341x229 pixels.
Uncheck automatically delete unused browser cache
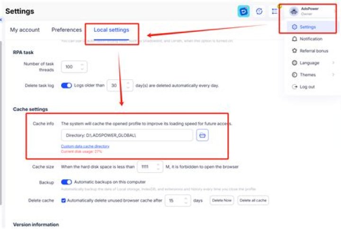click(63, 201)
